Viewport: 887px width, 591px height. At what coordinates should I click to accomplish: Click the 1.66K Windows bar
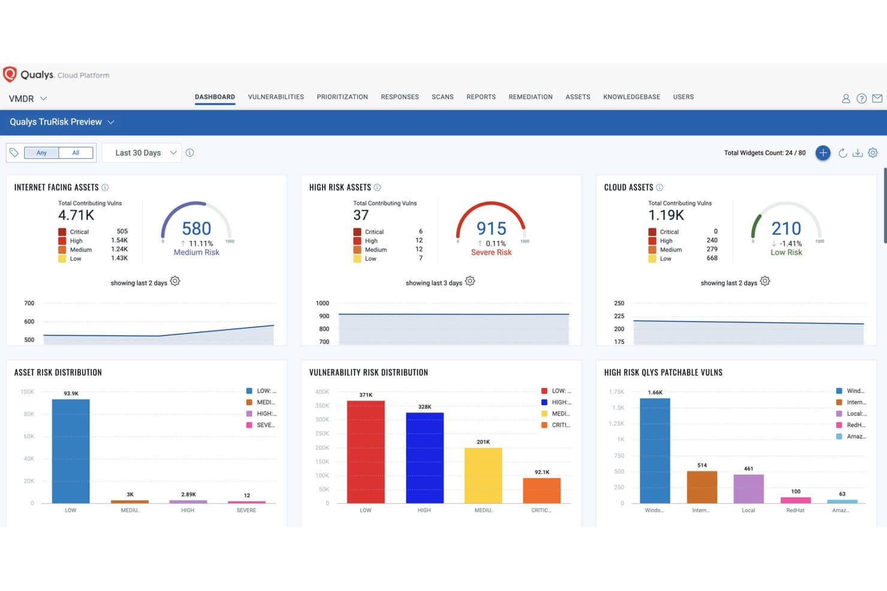point(655,451)
